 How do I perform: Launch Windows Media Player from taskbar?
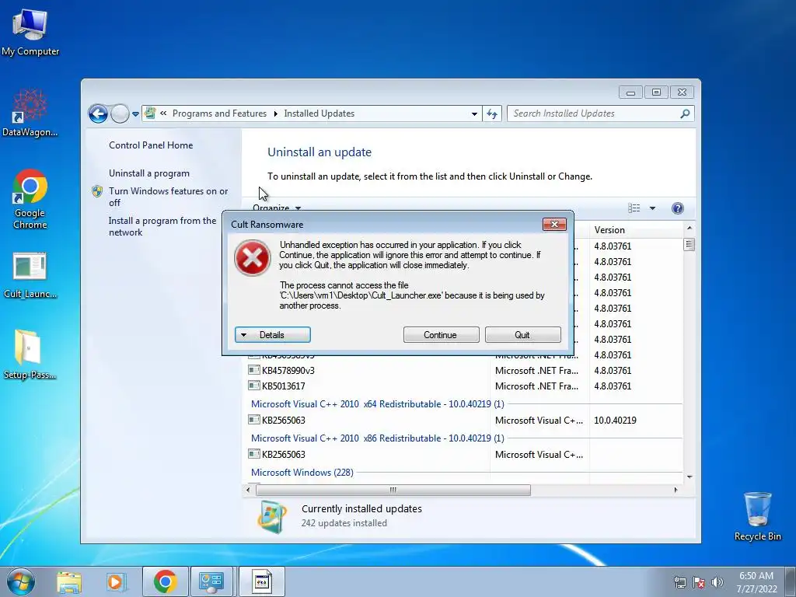[x=116, y=581]
